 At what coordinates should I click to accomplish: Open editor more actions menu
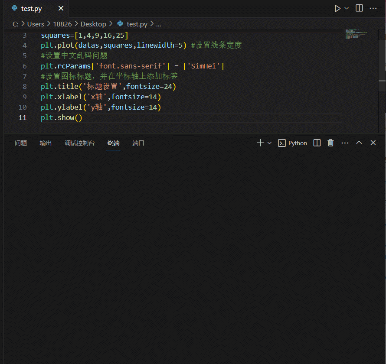pos(373,8)
